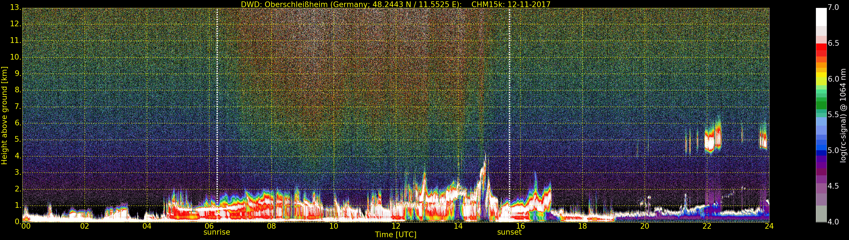Click the time tick label '00'
Viewport: 849px width, 240px height.
[26, 226]
